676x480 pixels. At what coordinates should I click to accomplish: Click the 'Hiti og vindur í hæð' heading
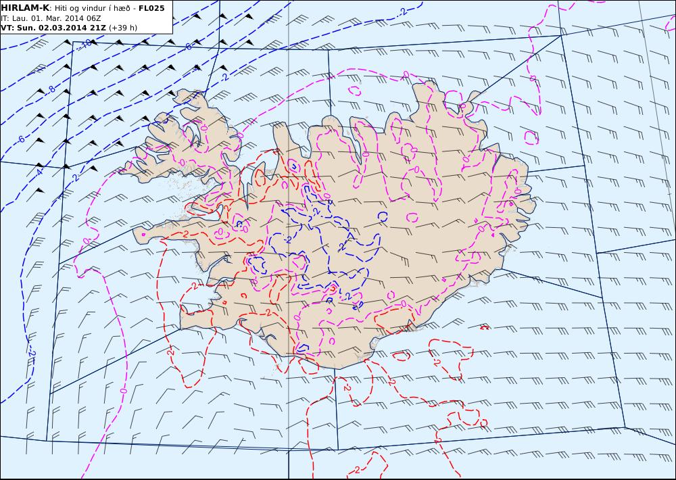tap(93, 8)
